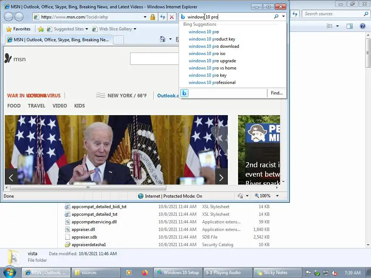Open Firefox from the taskbar
Screen dimensions: 371x278
pyautogui.click(x=145, y=273)
